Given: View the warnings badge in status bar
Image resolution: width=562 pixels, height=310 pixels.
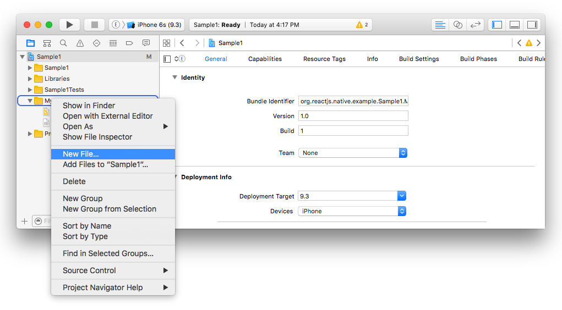Looking at the screenshot, I should click(x=362, y=25).
